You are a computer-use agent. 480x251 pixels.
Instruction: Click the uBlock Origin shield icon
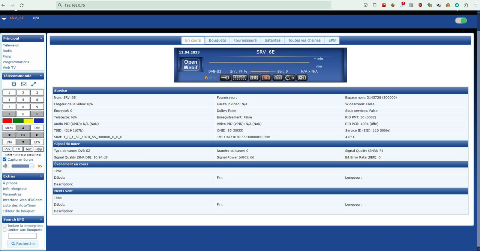point(420,5)
